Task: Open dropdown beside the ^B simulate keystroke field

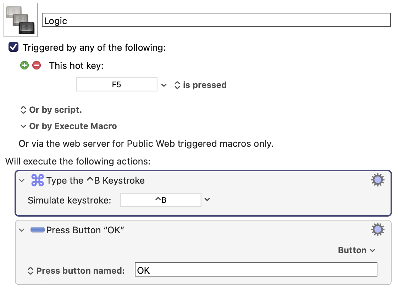Action: [x=208, y=200]
